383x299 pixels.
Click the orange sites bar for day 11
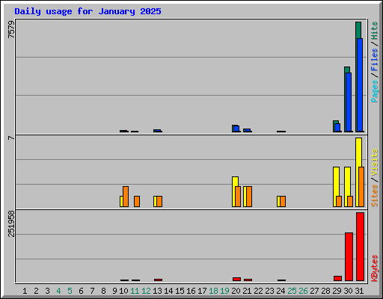[x=137, y=201]
